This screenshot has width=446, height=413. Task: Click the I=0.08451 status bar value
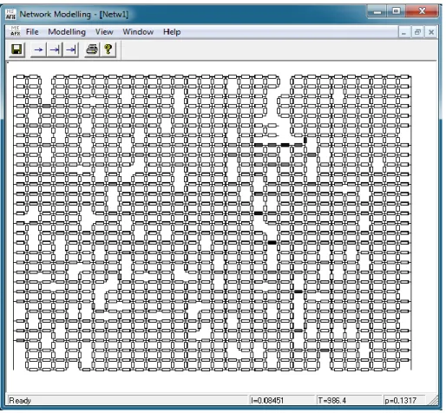pos(267,401)
